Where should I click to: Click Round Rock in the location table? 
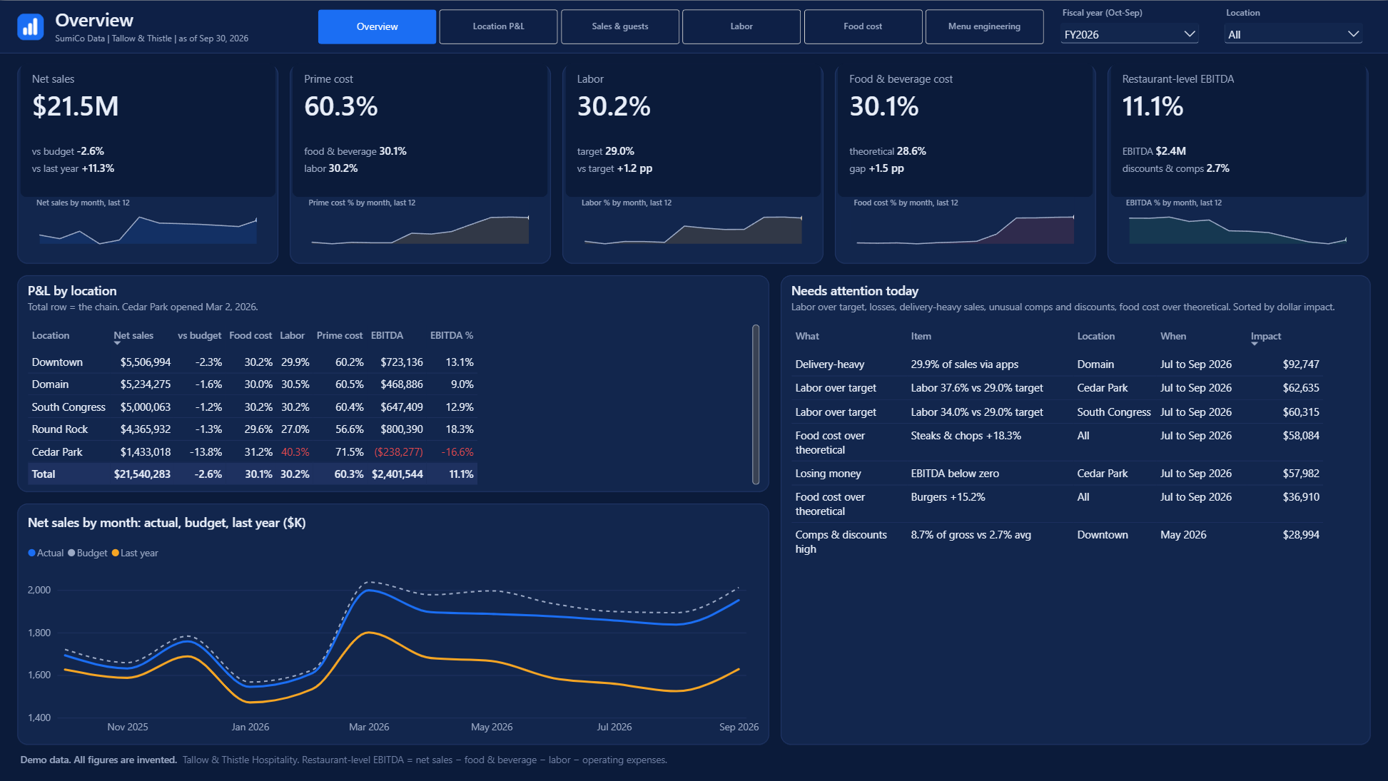(60, 429)
